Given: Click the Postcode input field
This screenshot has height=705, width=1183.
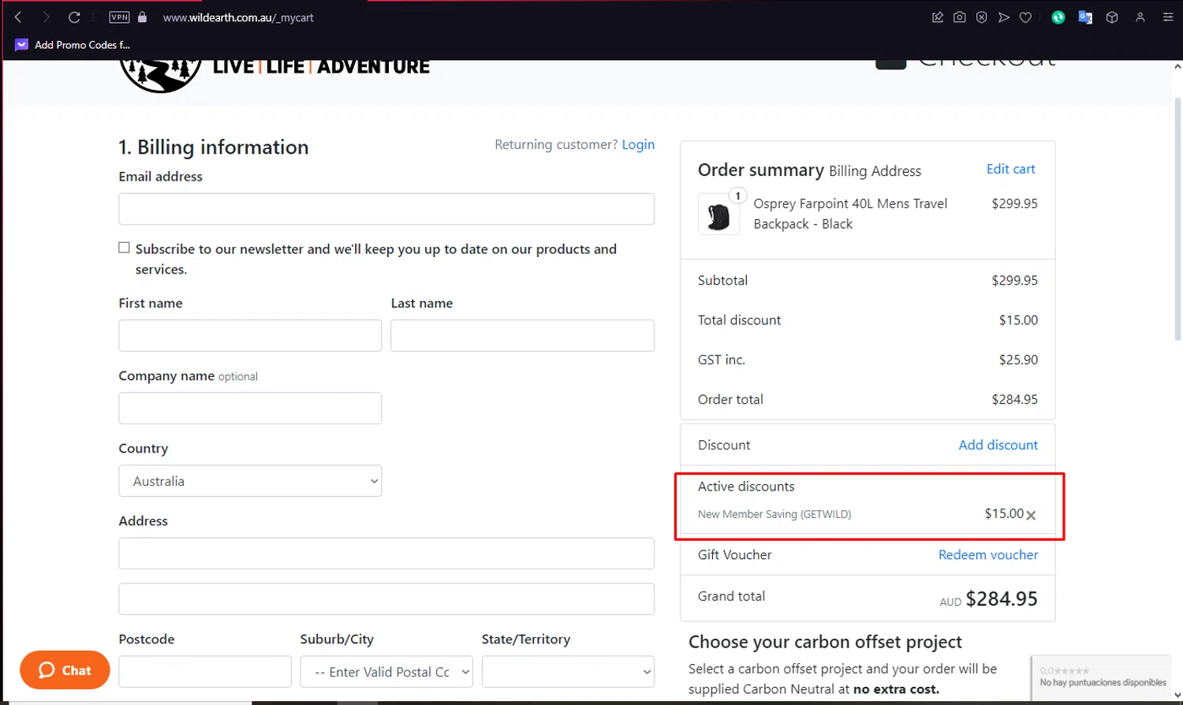Looking at the screenshot, I should pyautogui.click(x=205, y=672).
